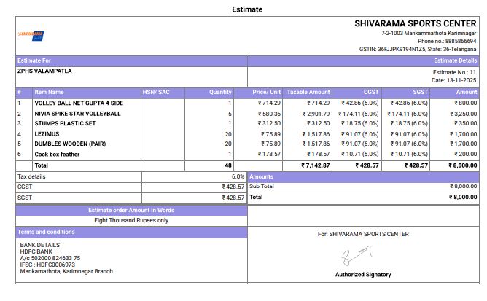
Task: Click the LEZIMUS item name
Action: (x=48, y=134)
